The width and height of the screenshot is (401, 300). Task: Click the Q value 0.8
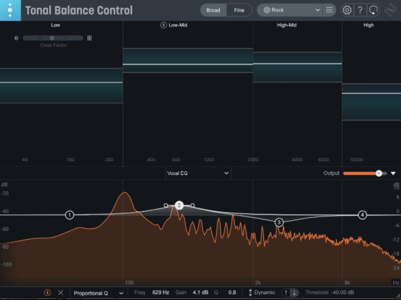tap(232, 293)
